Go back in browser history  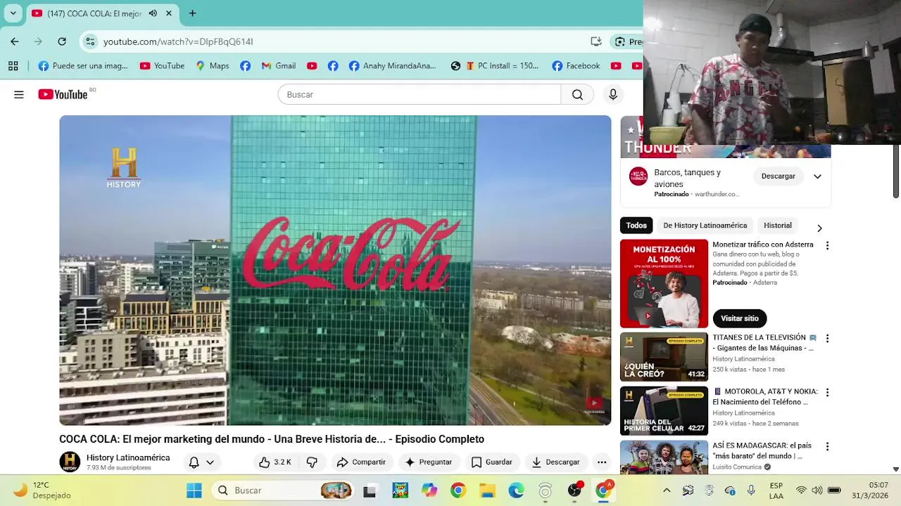[x=15, y=41]
